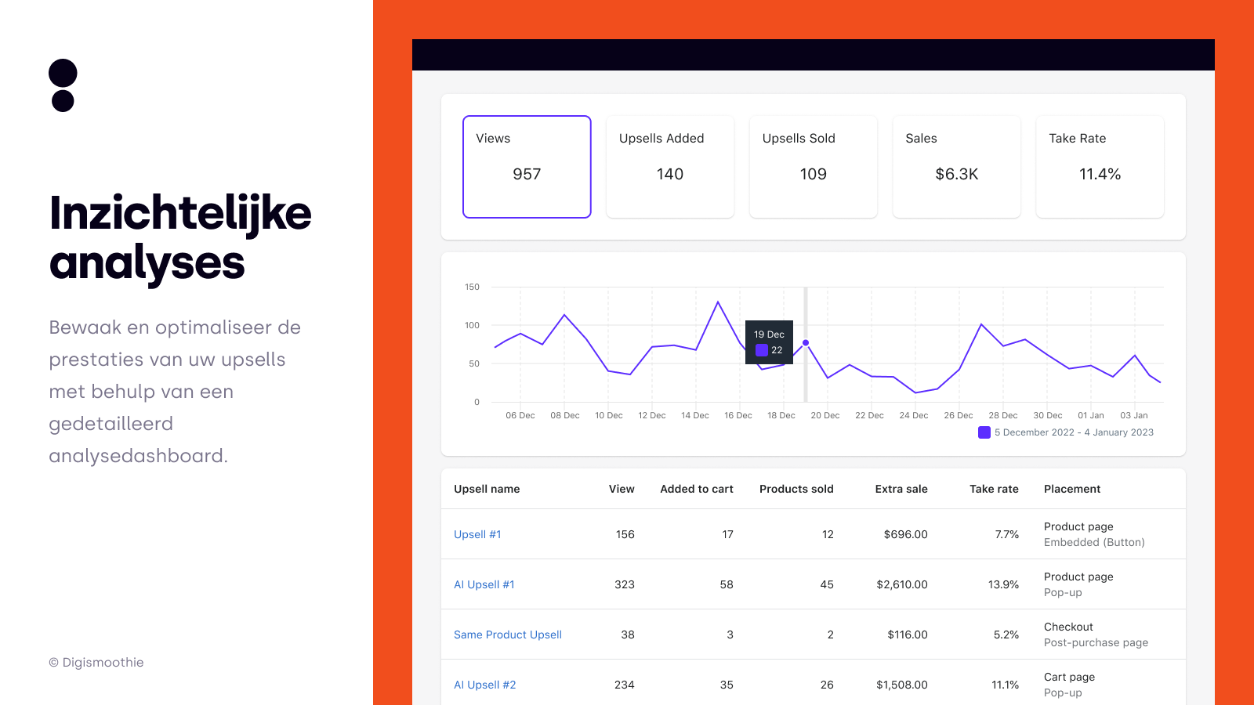Image resolution: width=1254 pixels, height=705 pixels.
Task: Click the $1,508.00 extra sale value
Action: coord(902,685)
